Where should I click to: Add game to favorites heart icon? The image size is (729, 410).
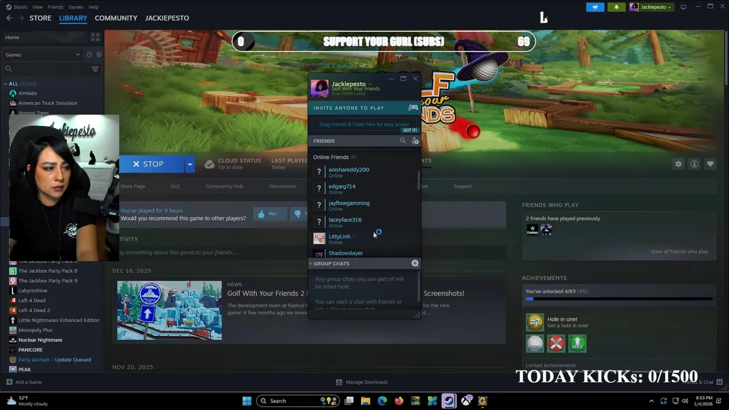coord(710,164)
